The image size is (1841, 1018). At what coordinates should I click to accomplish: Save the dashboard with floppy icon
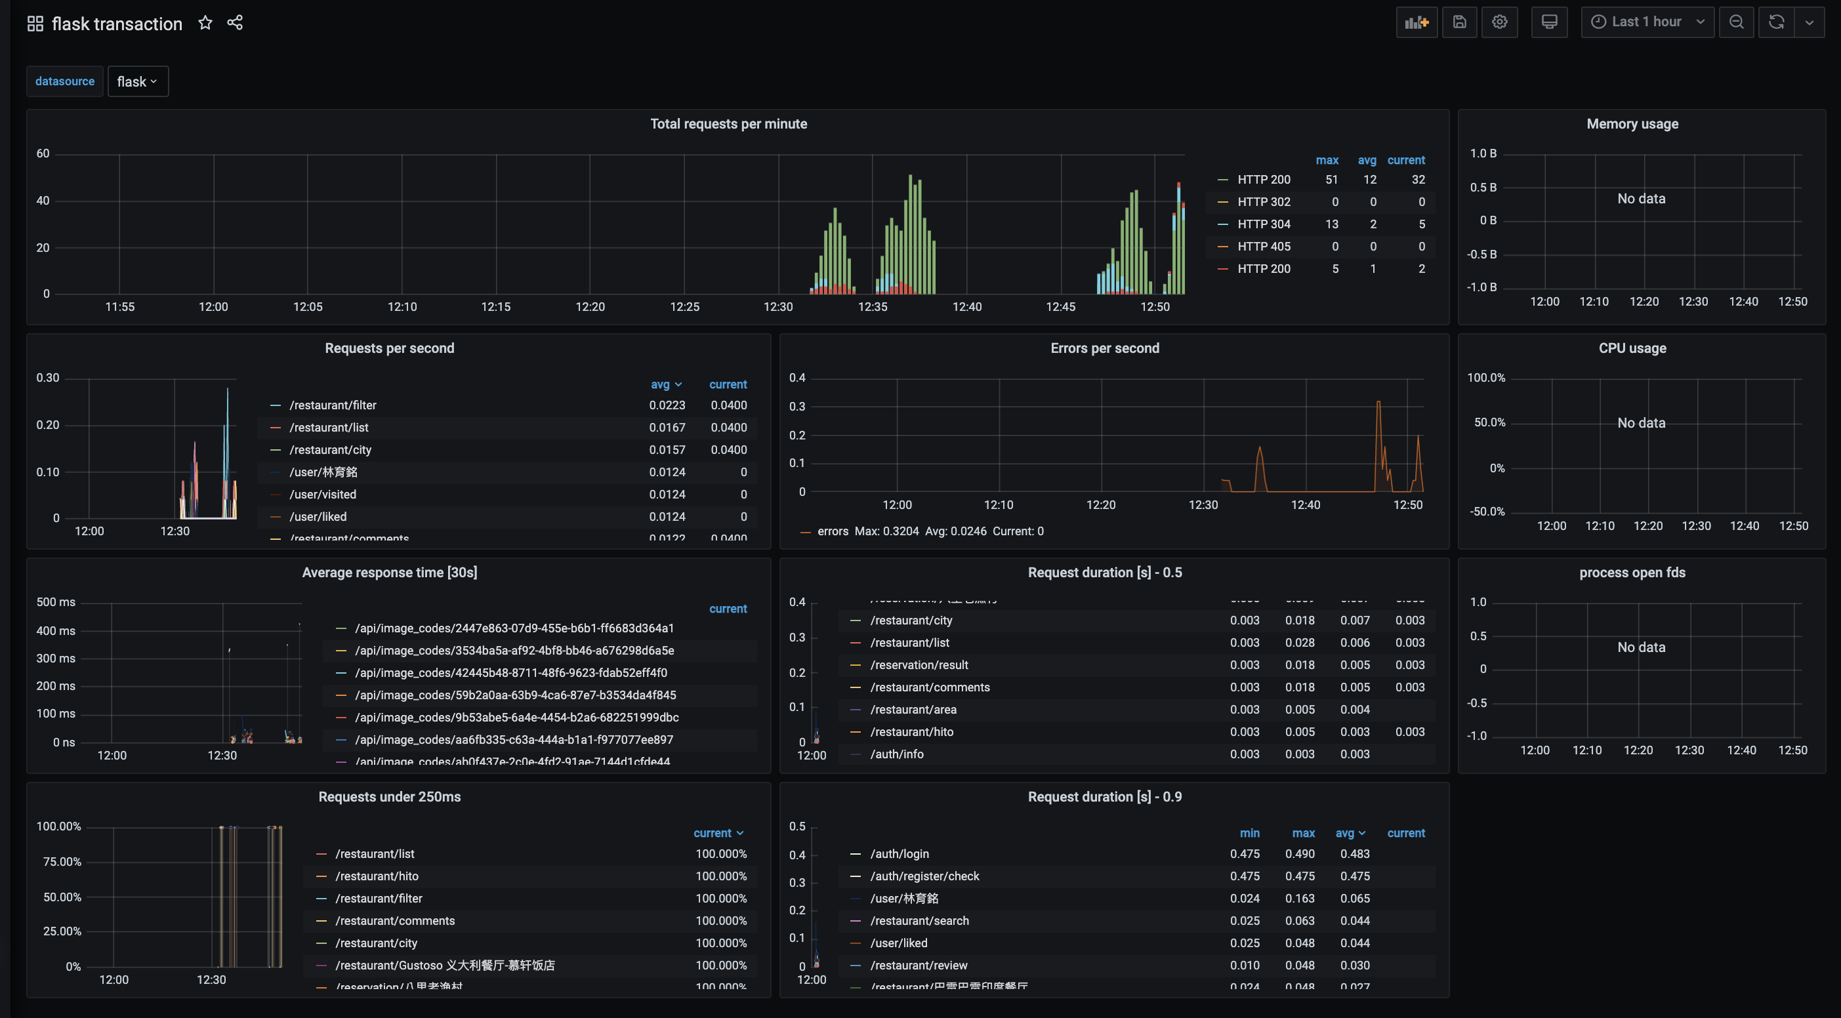click(1459, 22)
